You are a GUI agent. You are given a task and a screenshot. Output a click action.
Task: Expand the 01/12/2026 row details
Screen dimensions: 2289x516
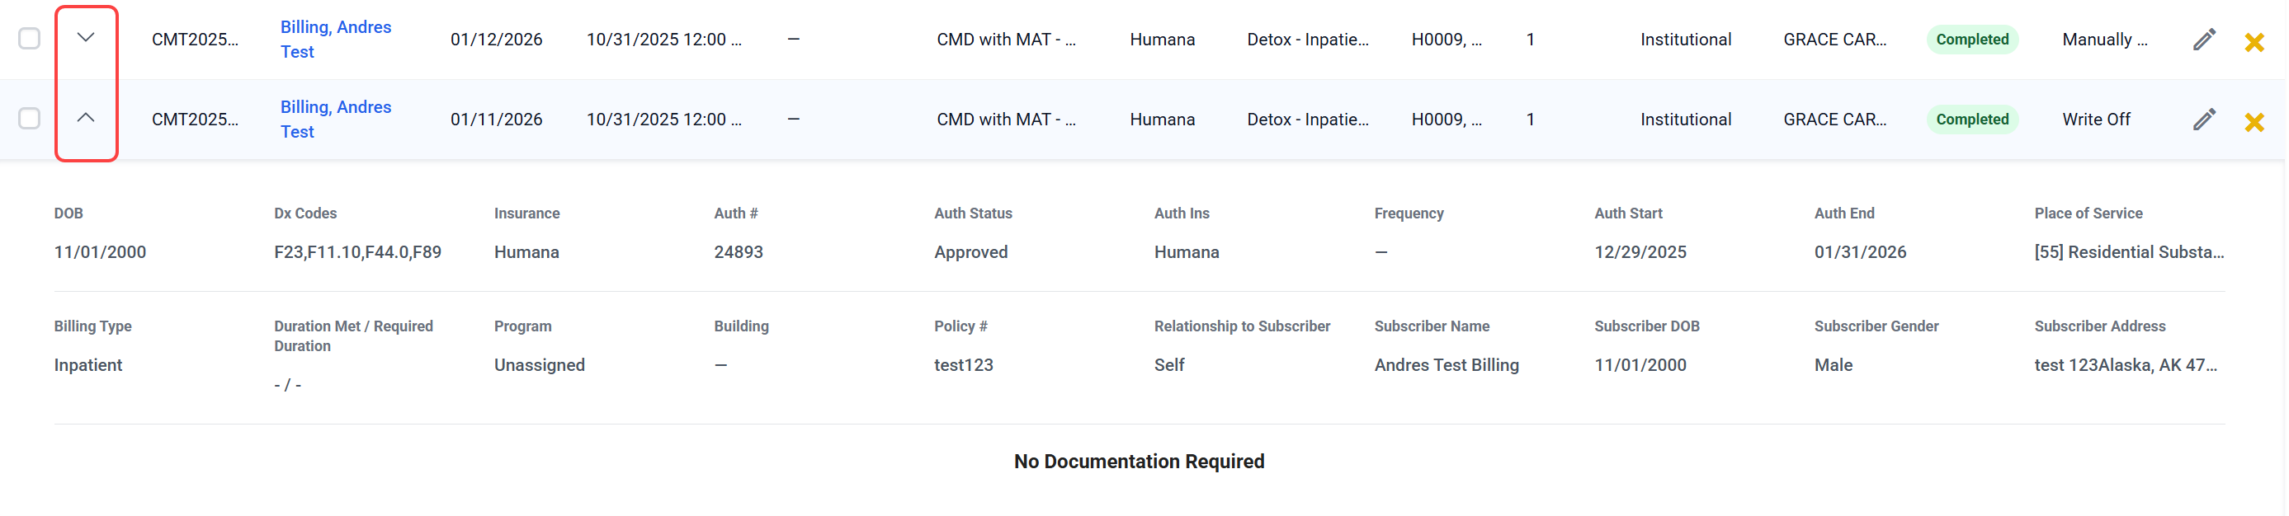(x=85, y=38)
